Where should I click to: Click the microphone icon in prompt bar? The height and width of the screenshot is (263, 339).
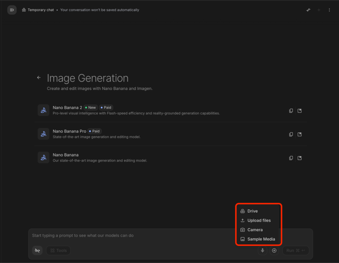[x=263, y=250]
